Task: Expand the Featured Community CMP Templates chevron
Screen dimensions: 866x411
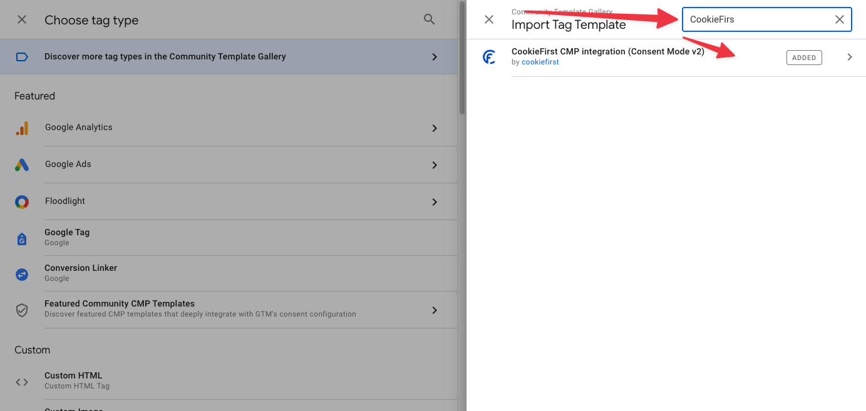Action: coord(435,310)
